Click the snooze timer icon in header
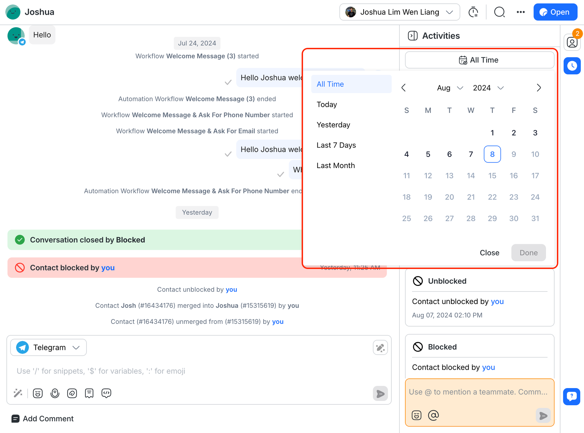This screenshot has width=584, height=433. click(x=473, y=12)
